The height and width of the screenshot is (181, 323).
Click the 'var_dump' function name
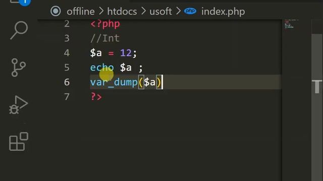pos(114,82)
